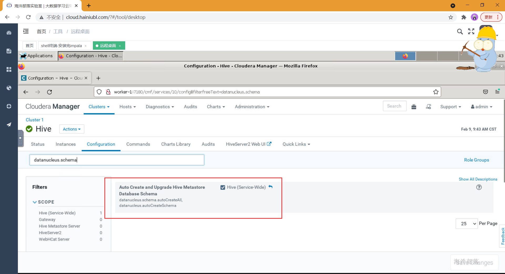505x274 pixels.
Task: Filter by Hive Metastore Server scope
Action: (x=59, y=226)
